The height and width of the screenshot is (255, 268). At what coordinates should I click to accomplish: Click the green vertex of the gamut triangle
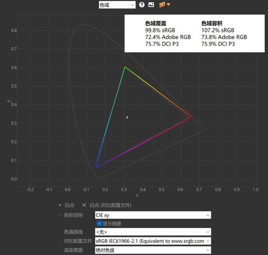124,67
